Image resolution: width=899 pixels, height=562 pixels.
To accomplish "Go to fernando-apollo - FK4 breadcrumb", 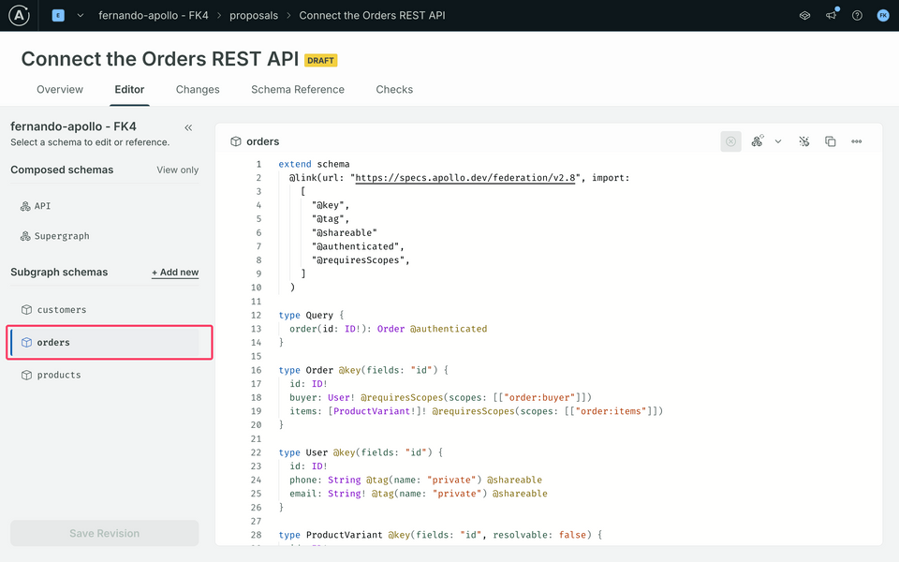I will click(x=153, y=16).
